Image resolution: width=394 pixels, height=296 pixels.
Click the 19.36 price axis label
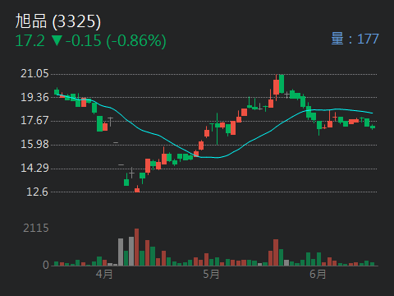pos(34,97)
